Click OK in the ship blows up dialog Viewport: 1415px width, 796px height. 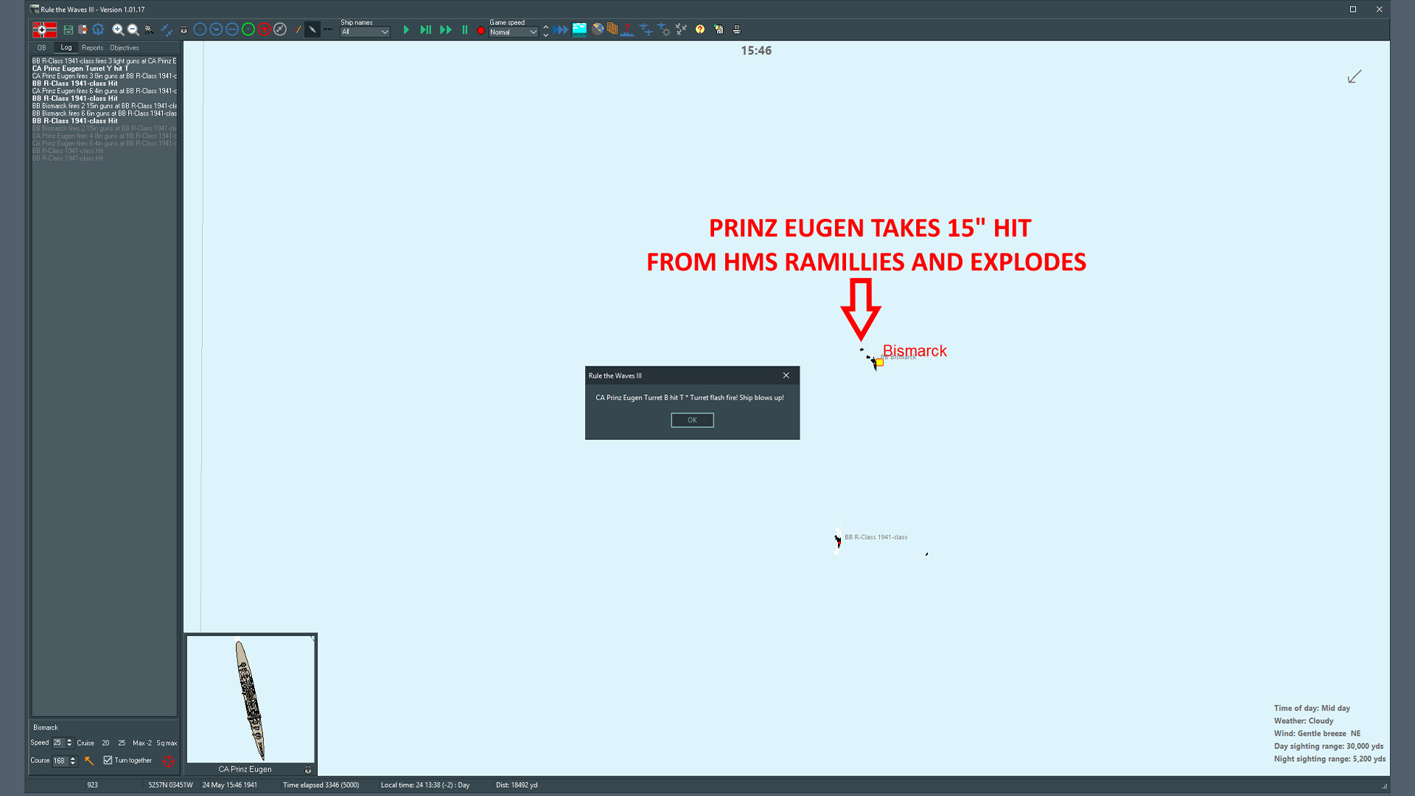(x=692, y=420)
